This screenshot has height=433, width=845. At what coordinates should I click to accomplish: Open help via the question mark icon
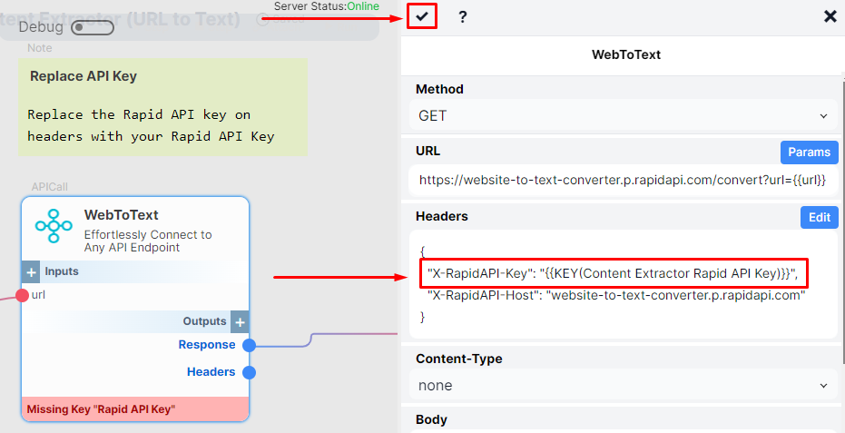pyautogui.click(x=462, y=16)
